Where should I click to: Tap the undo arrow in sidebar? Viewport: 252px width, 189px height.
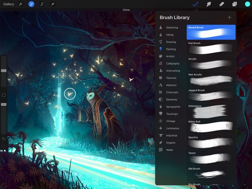click(4, 139)
